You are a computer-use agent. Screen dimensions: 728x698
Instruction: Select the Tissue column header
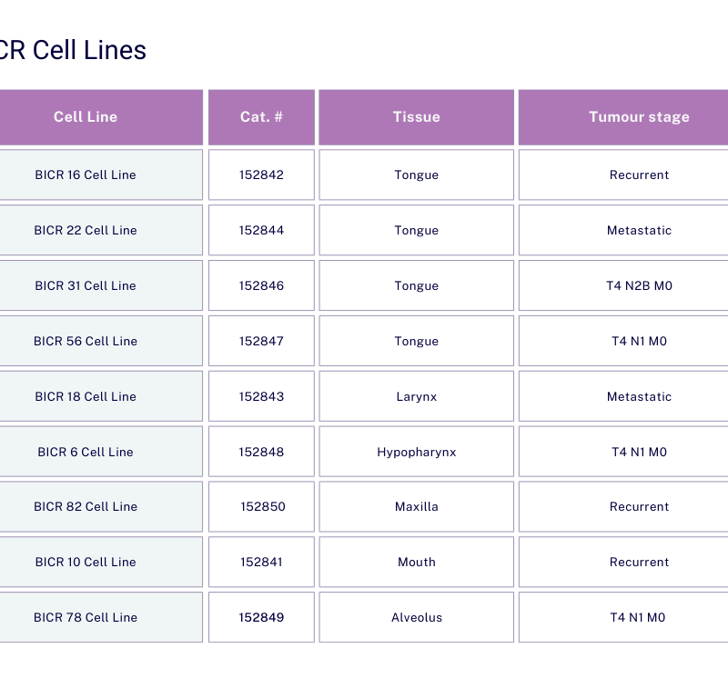pos(417,117)
